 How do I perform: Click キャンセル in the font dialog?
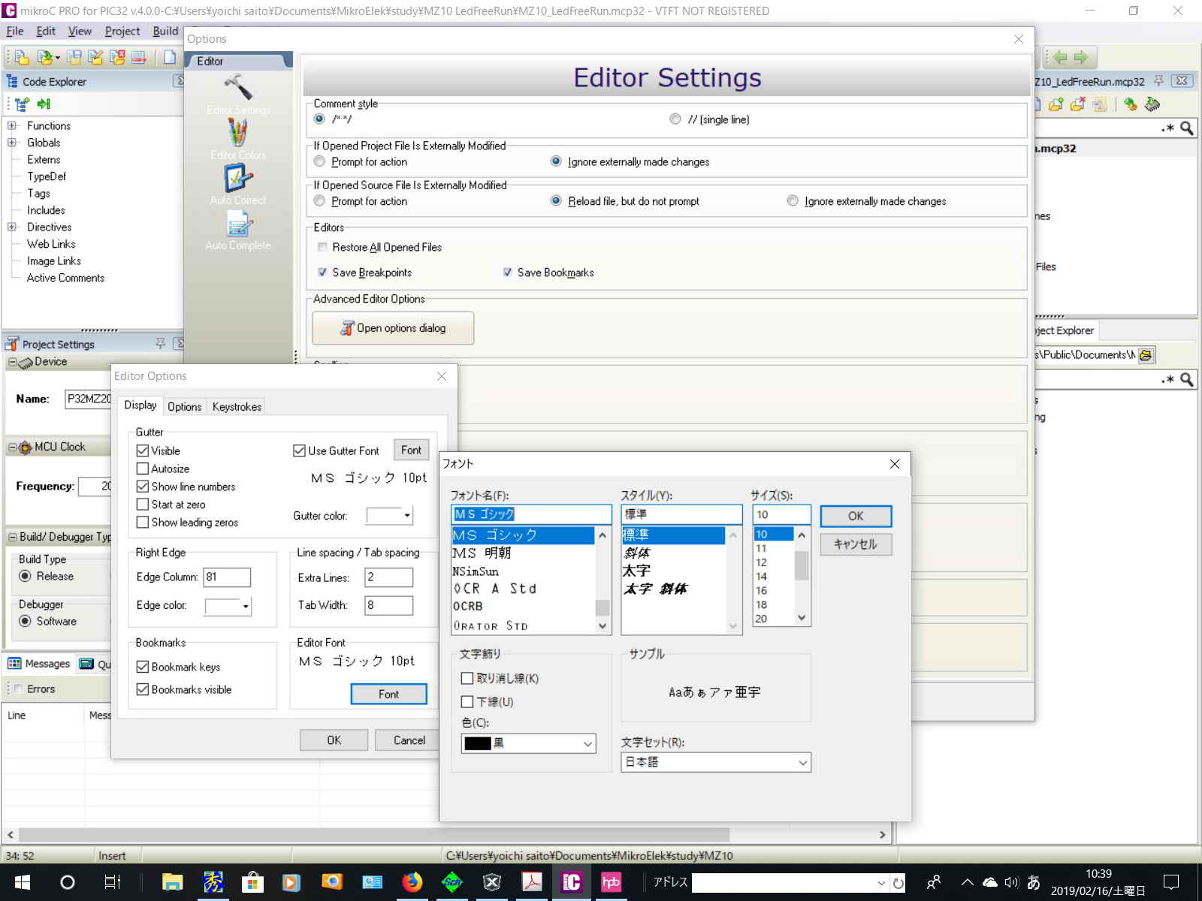click(x=856, y=544)
